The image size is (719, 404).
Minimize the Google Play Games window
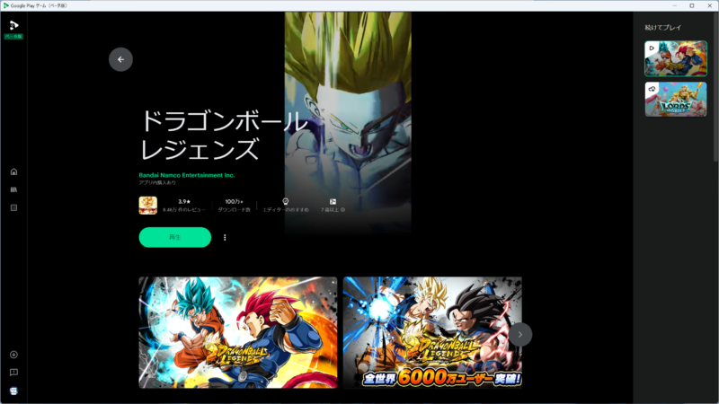(x=675, y=5)
